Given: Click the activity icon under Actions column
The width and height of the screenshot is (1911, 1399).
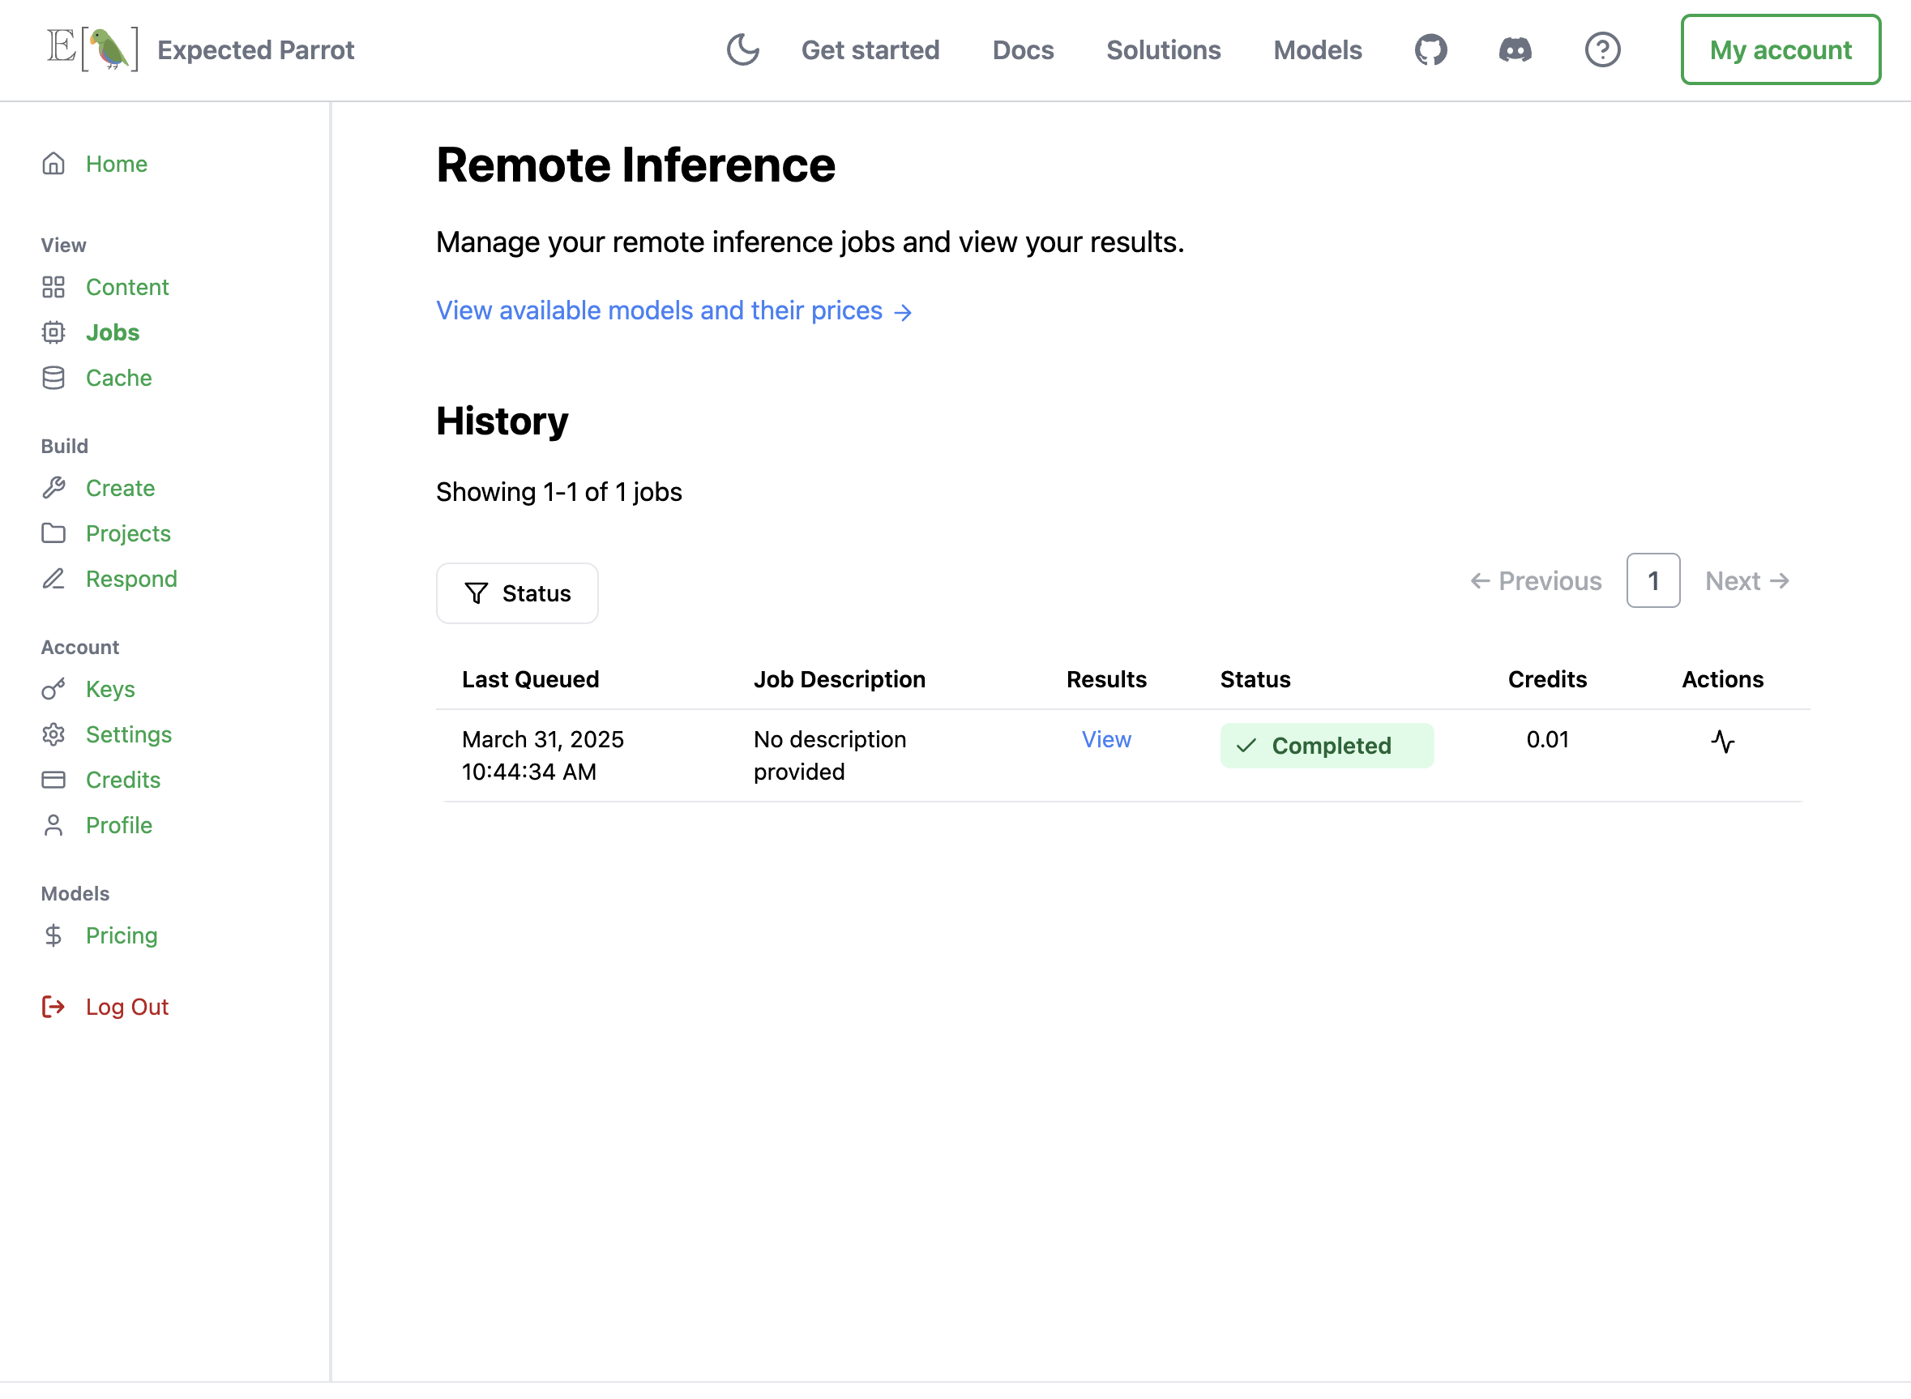Looking at the screenshot, I should click(x=1723, y=742).
